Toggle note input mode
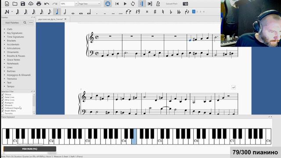This screenshot has width=281, height=158. click(7, 12)
